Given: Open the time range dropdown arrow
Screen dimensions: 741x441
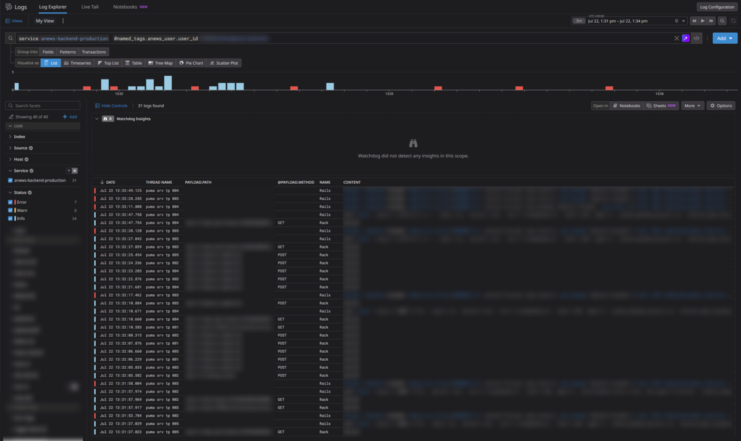Looking at the screenshot, I should [x=684, y=21].
